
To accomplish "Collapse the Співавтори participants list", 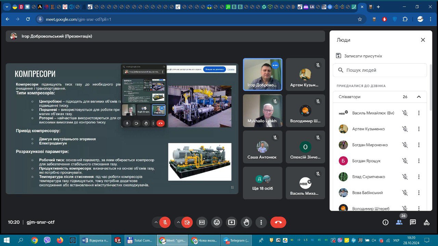I will (x=418, y=97).
